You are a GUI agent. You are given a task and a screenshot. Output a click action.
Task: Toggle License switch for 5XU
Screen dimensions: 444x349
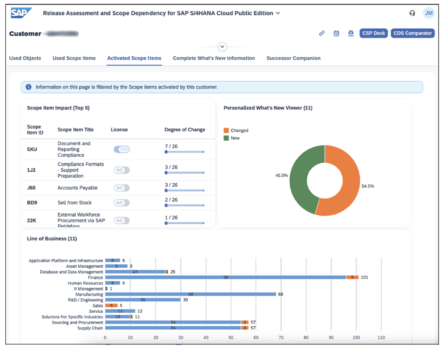[x=122, y=149]
